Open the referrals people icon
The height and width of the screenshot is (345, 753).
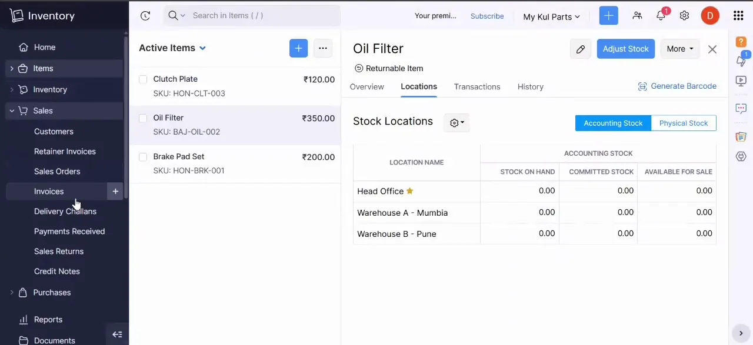[637, 16]
